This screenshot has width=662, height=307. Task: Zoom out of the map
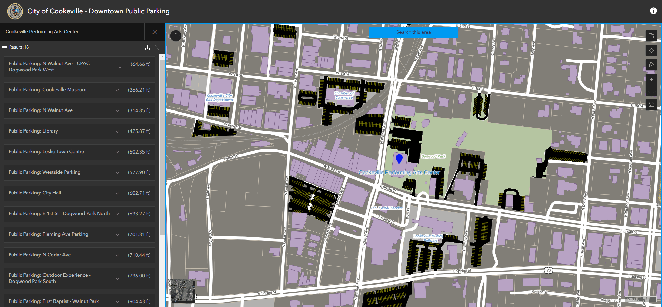(x=651, y=91)
